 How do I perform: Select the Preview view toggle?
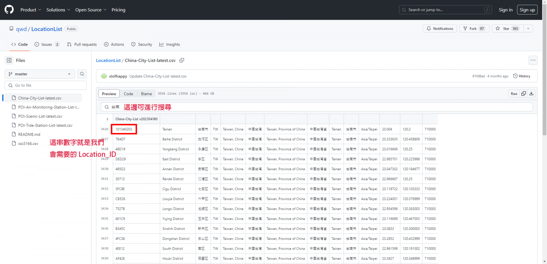[109, 94]
